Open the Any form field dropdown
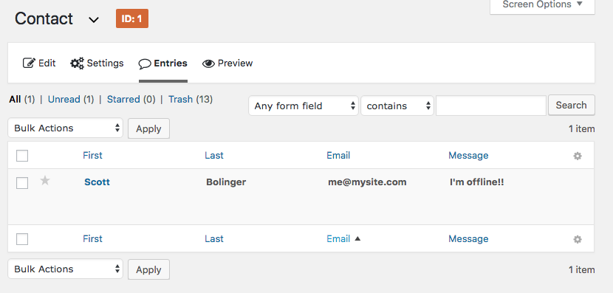The image size is (613, 293). (304, 106)
